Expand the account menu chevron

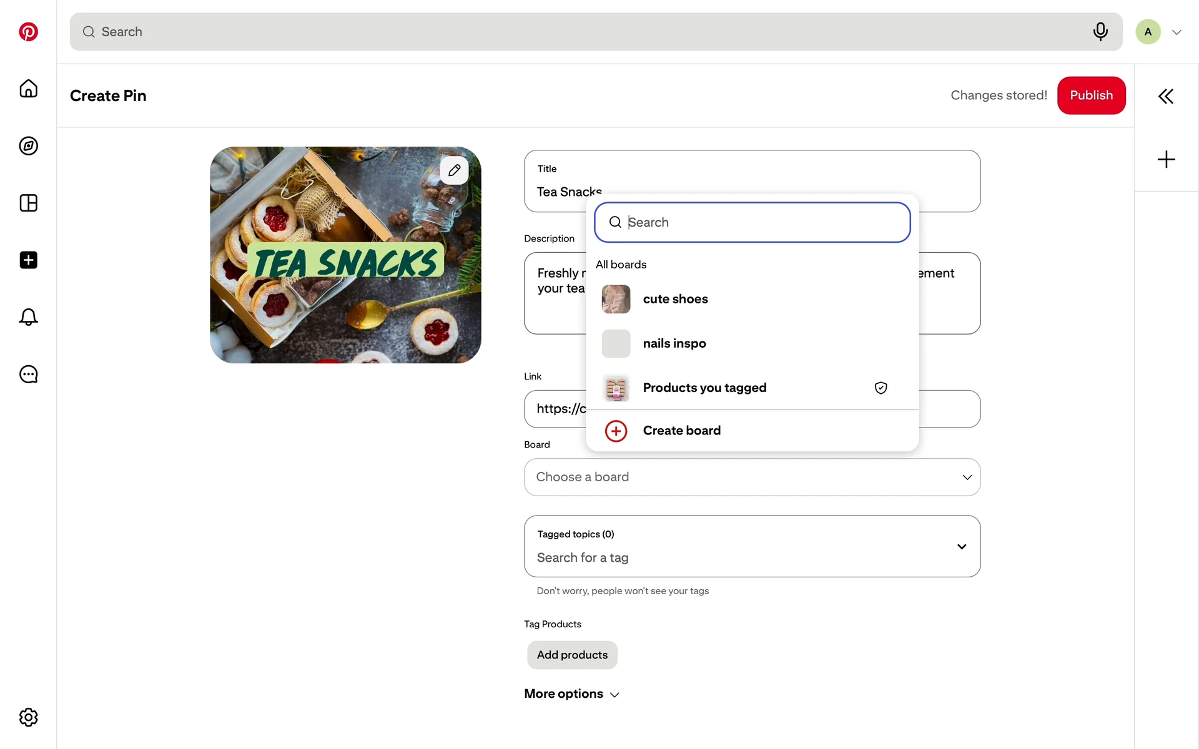point(1177,32)
